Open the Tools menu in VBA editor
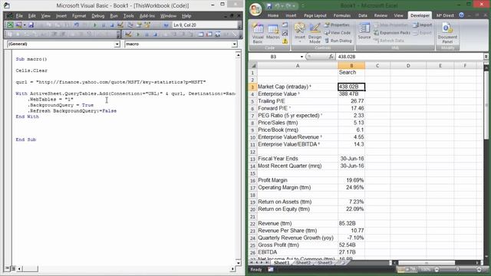 coord(128,15)
